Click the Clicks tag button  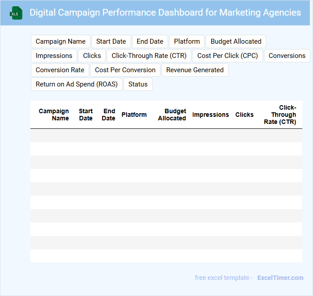(92, 56)
